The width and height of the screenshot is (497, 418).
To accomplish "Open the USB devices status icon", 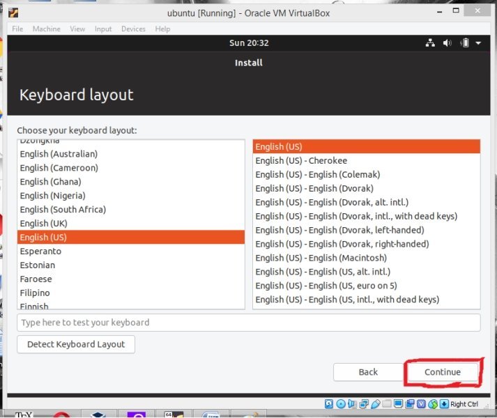I will pos(375,404).
